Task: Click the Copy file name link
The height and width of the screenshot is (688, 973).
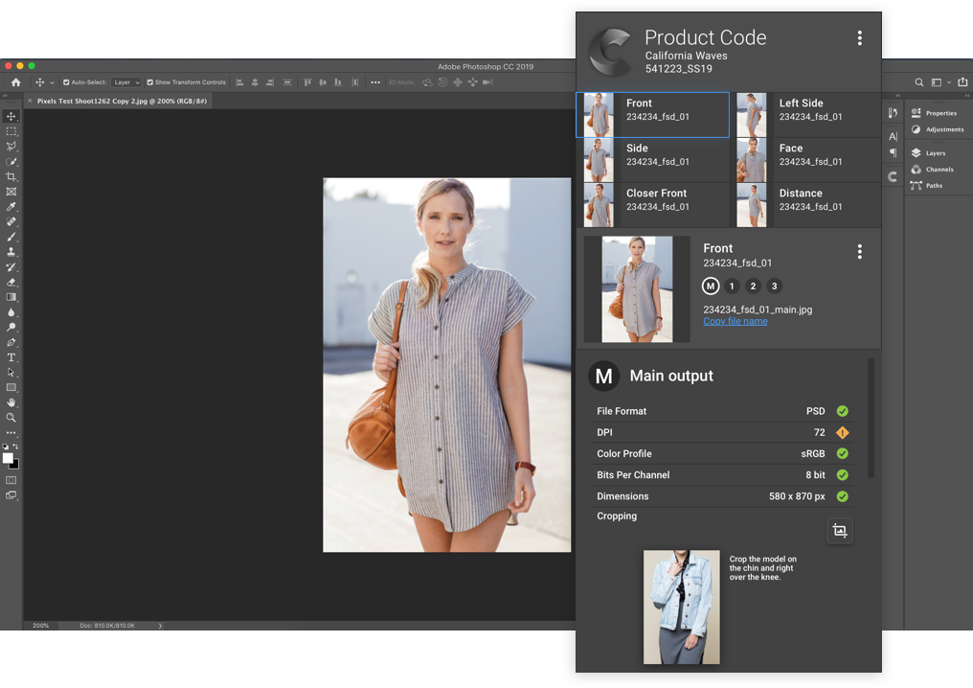Action: click(x=735, y=321)
